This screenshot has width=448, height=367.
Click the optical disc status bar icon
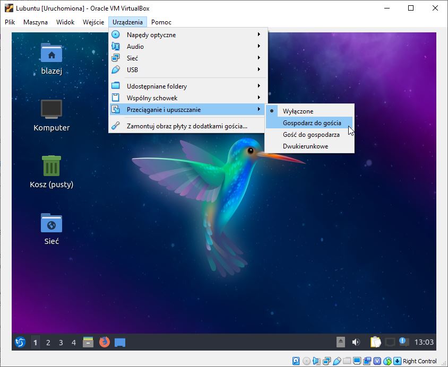coord(306,361)
